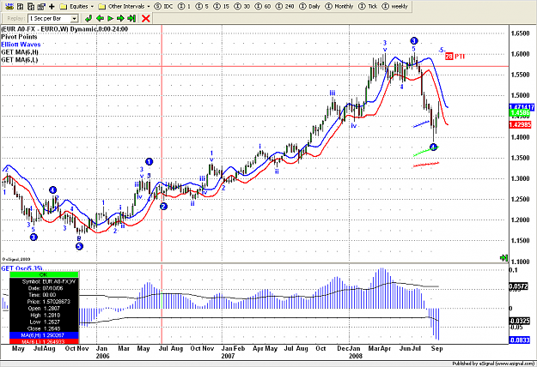Image resolution: width=537 pixels, height=367 pixels.
Task: Click the -0.0325 oscillator value tag
Action: [520, 321]
